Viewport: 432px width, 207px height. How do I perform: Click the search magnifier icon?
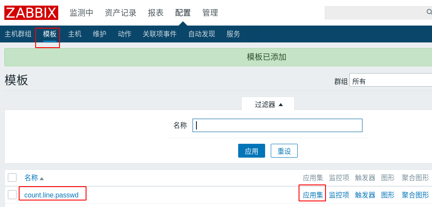pyautogui.click(x=429, y=12)
